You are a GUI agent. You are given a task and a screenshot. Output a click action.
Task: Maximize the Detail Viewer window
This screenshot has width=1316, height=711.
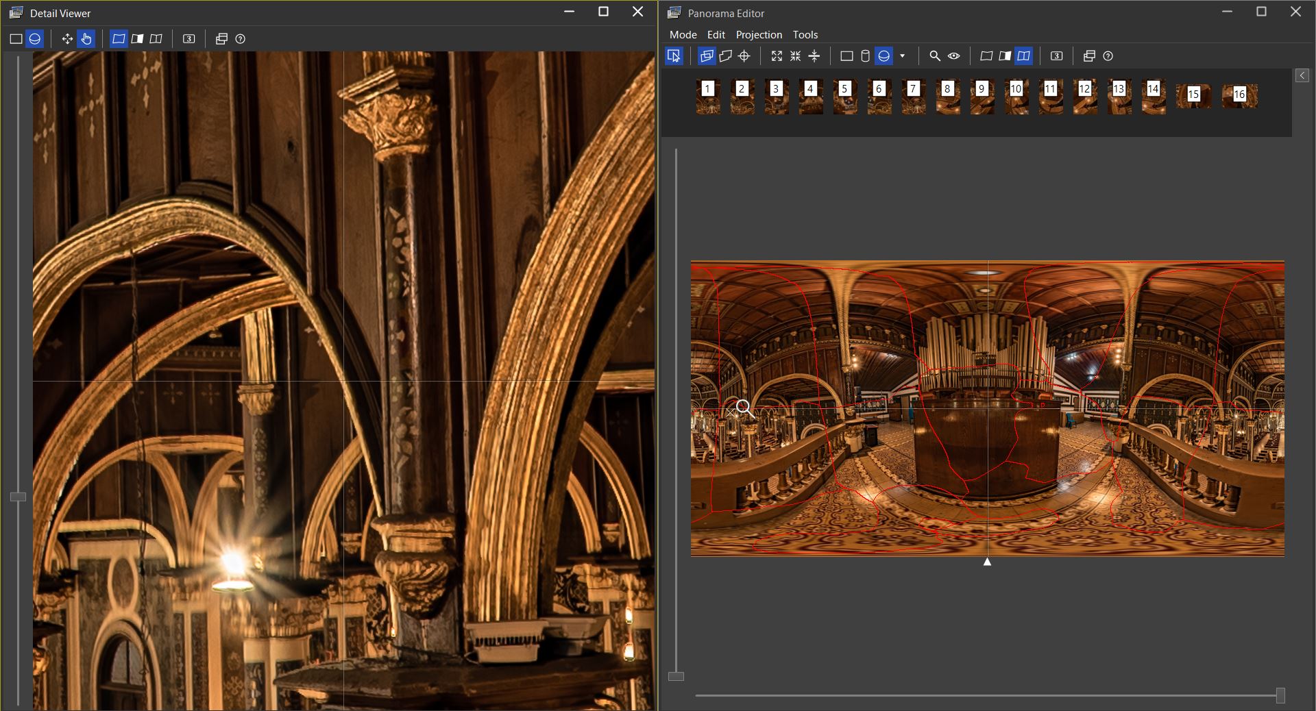[603, 12]
